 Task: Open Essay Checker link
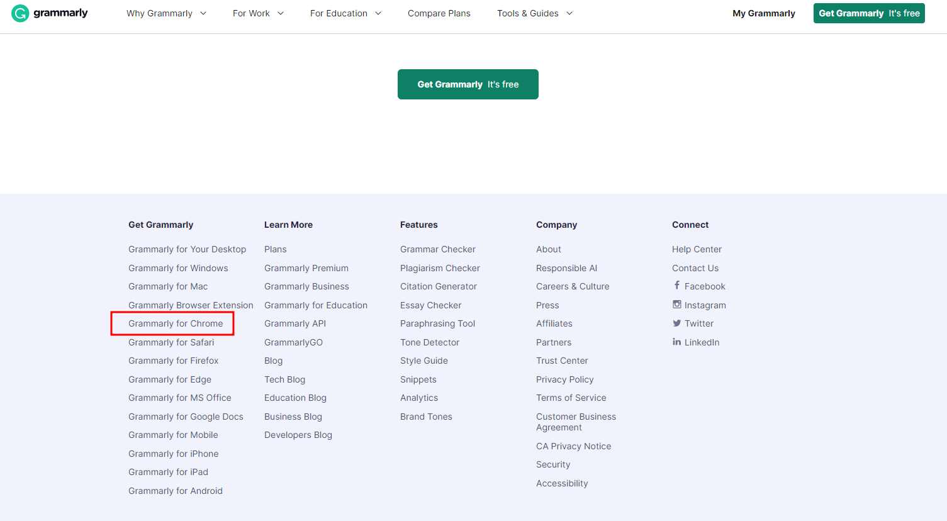click(x=431, y=305)
